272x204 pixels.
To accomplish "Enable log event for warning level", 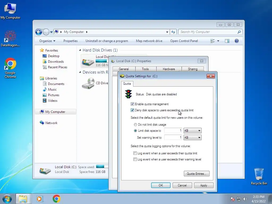I will click(135, 159).
